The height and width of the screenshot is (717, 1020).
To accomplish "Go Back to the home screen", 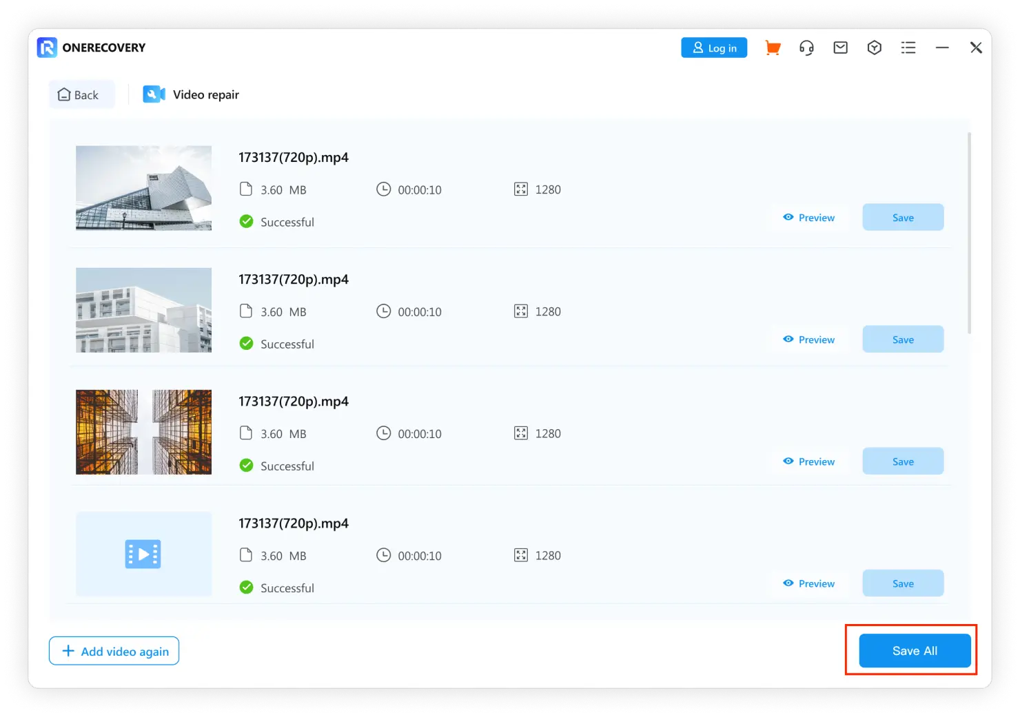I will coord(78,95).
